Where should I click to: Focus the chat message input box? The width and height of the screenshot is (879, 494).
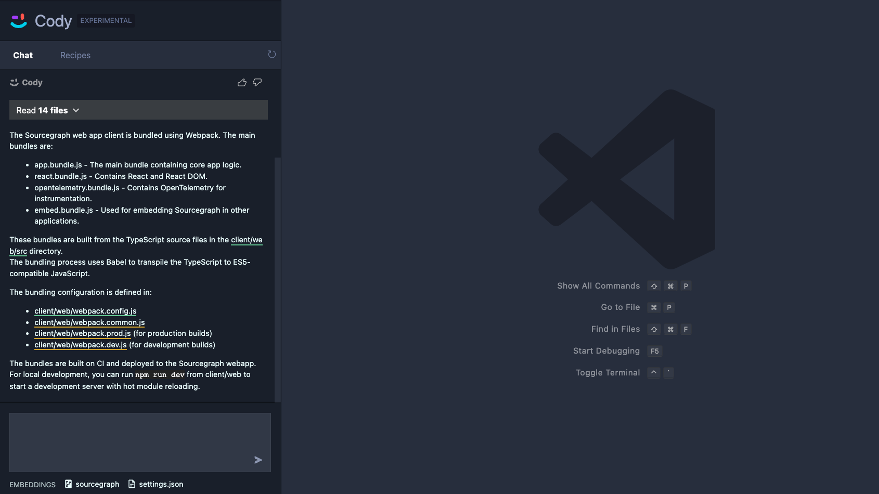140,443
